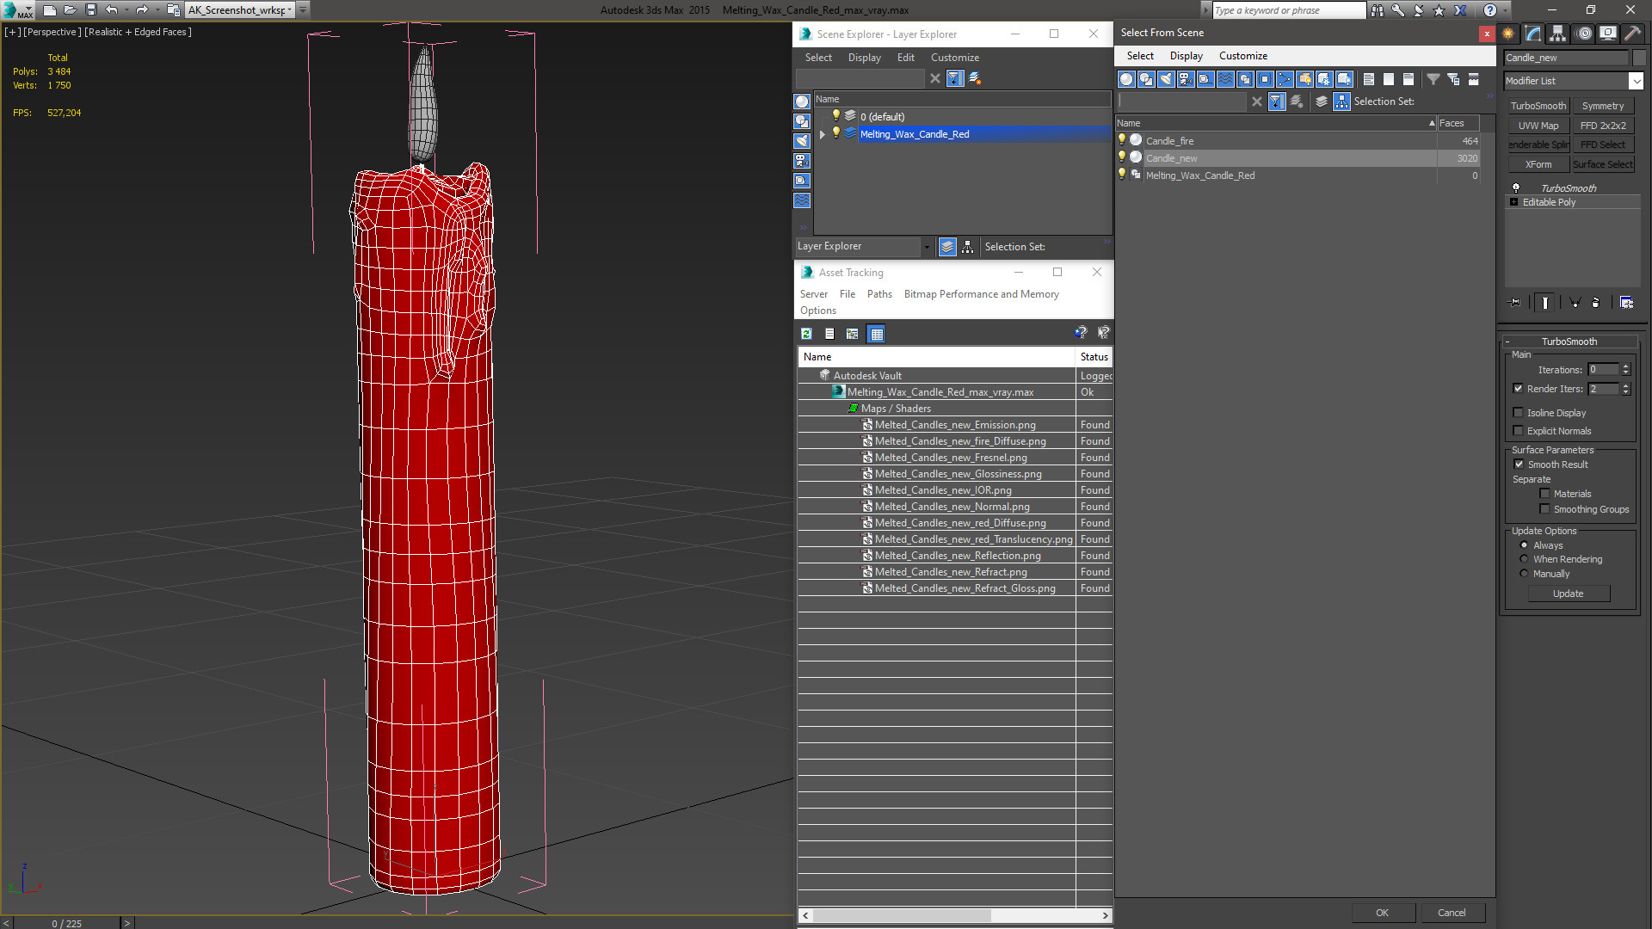The image size is (1652, 929).
Task: Click Make Unique icon under modifier stack
Action: pyautogui.click(x=1575, y=303)
